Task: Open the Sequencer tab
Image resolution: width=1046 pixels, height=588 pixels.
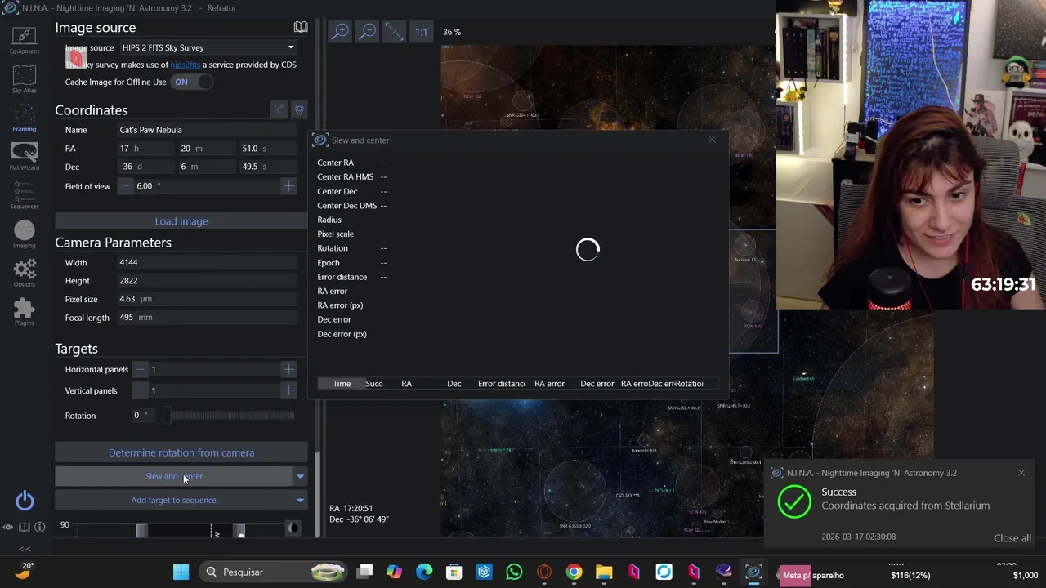Action: [24, 195]
